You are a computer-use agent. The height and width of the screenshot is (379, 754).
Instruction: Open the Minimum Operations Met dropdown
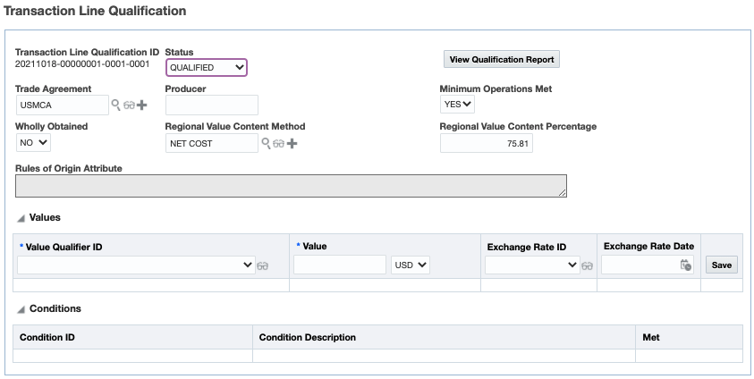(x=458, y=105)
